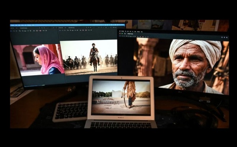Screen dimensions: 237x147
Task: Select the horseback rider image
Action: tap(89, 57)
